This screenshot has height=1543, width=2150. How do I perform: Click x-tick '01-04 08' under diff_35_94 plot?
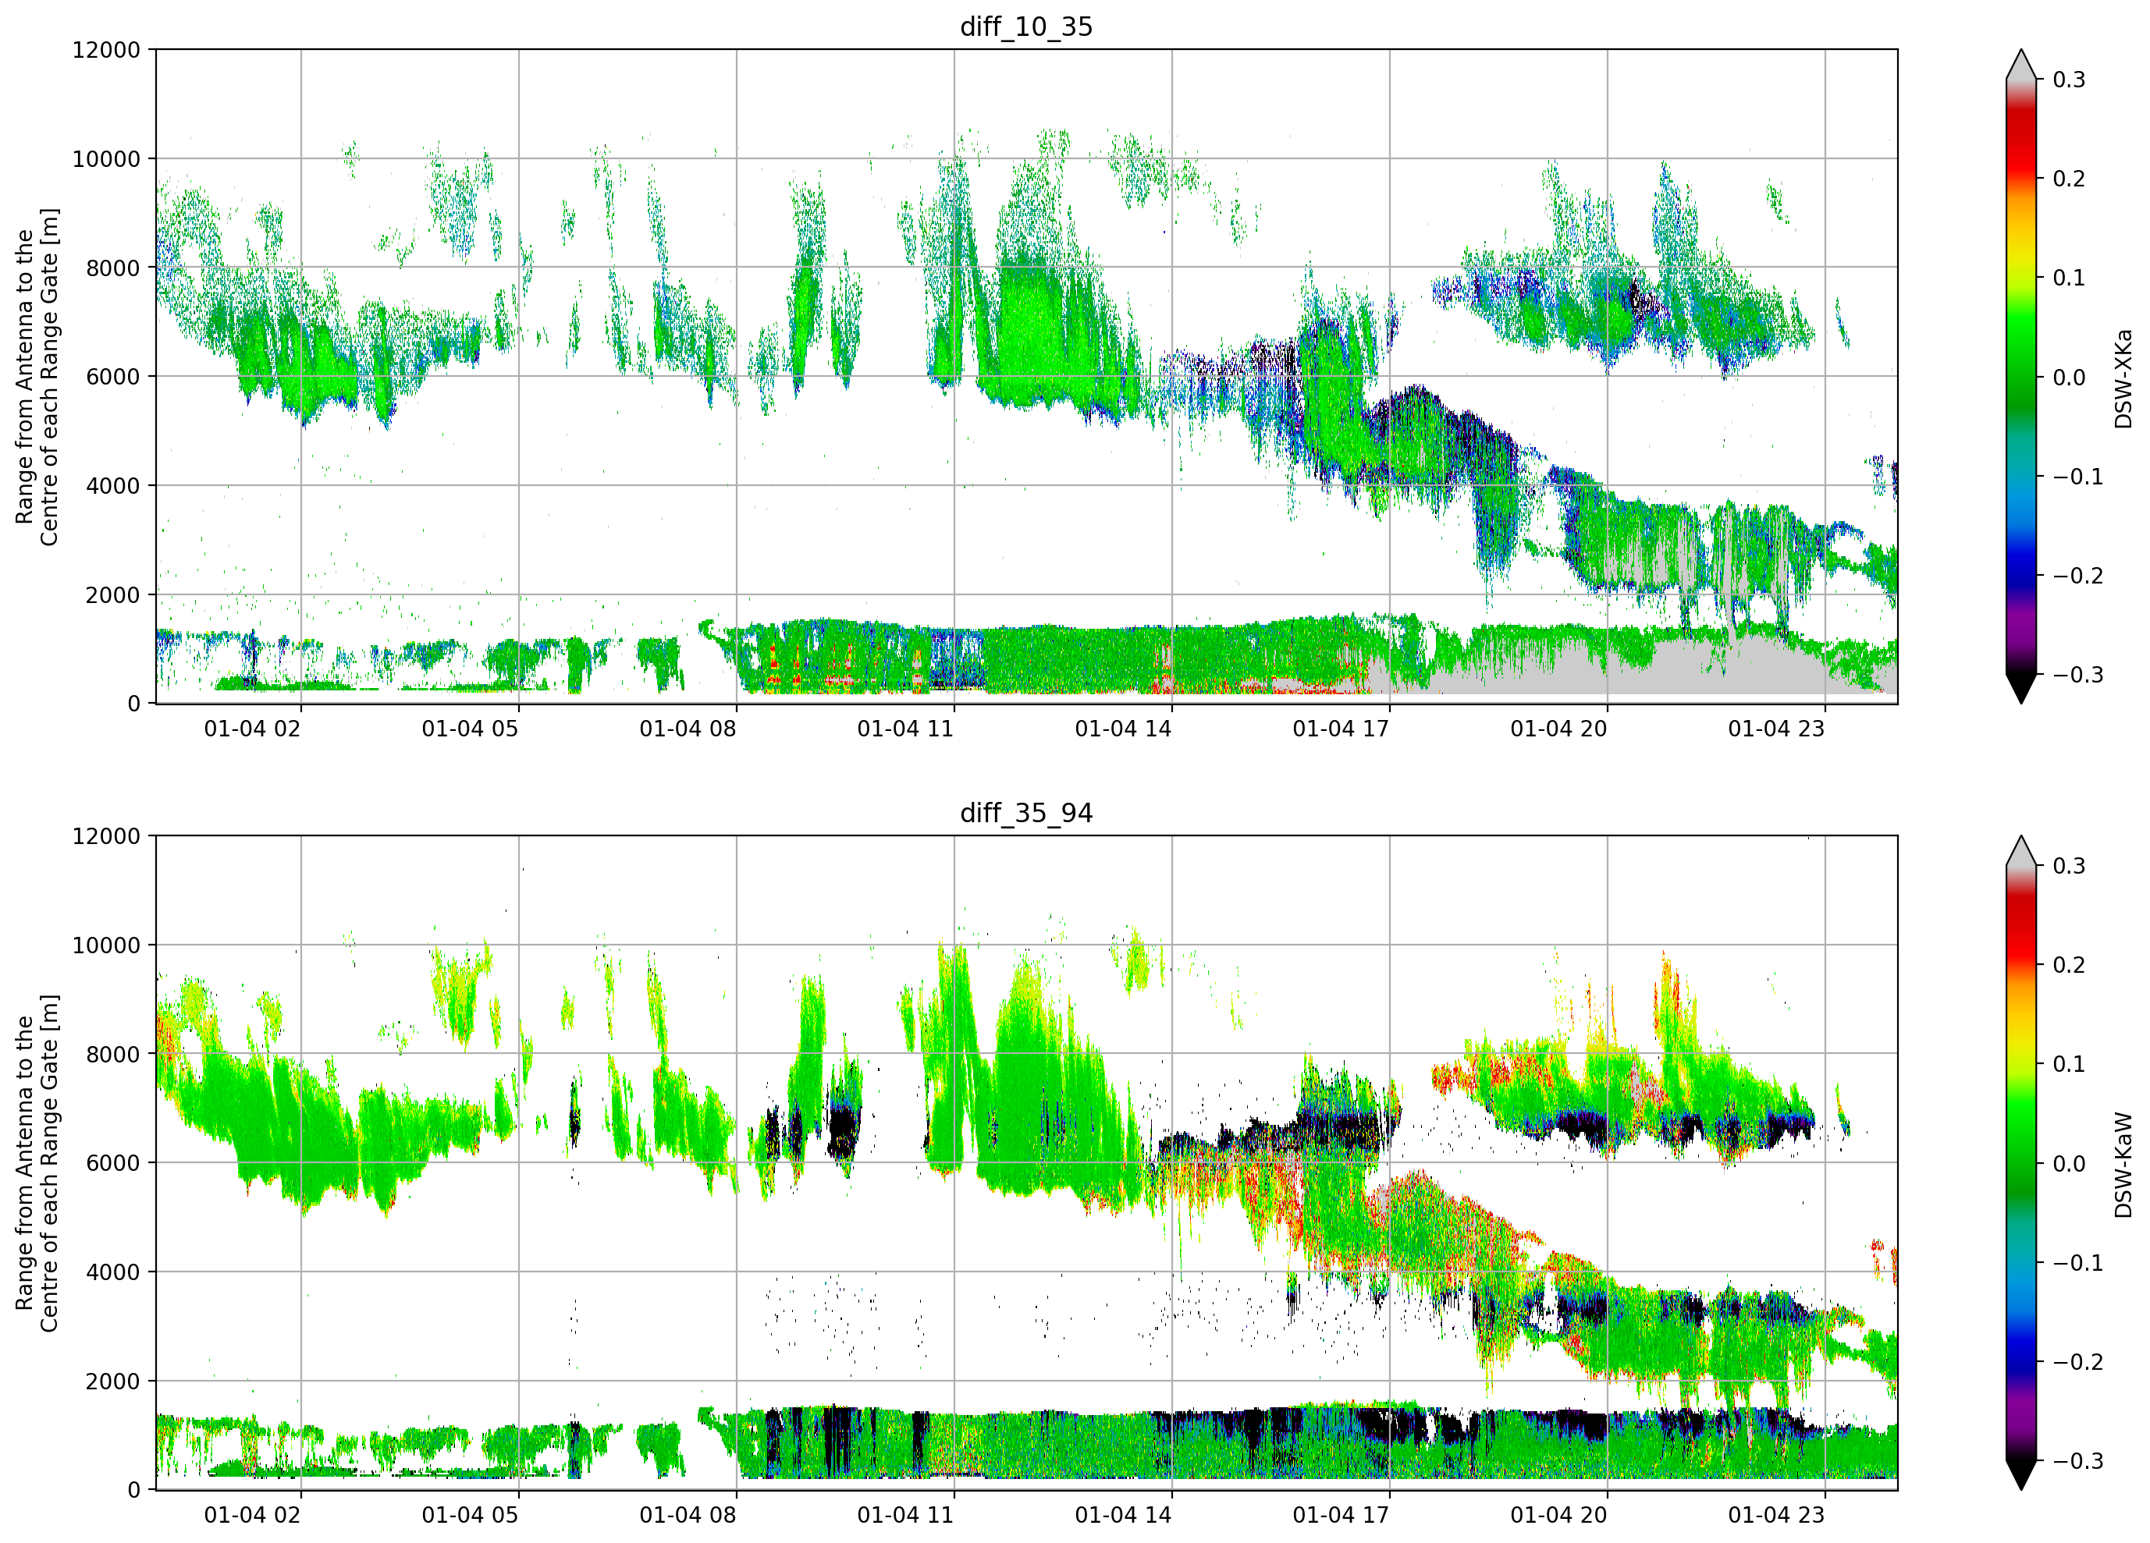click(x=688, y=1515)
